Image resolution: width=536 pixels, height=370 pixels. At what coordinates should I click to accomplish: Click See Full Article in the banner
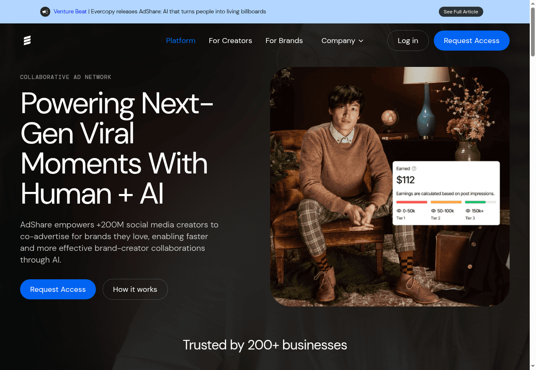(461, 12)
